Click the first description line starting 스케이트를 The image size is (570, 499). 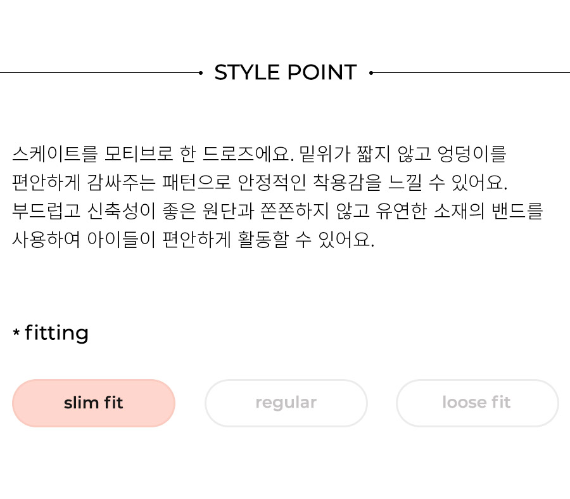[259, 153]
